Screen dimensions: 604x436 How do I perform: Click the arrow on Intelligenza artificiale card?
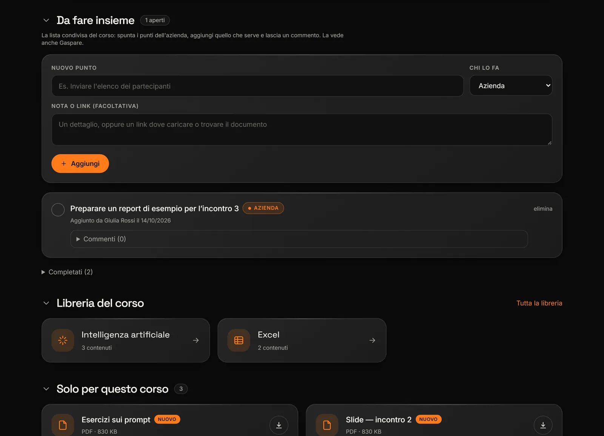(x=196, y=340)
